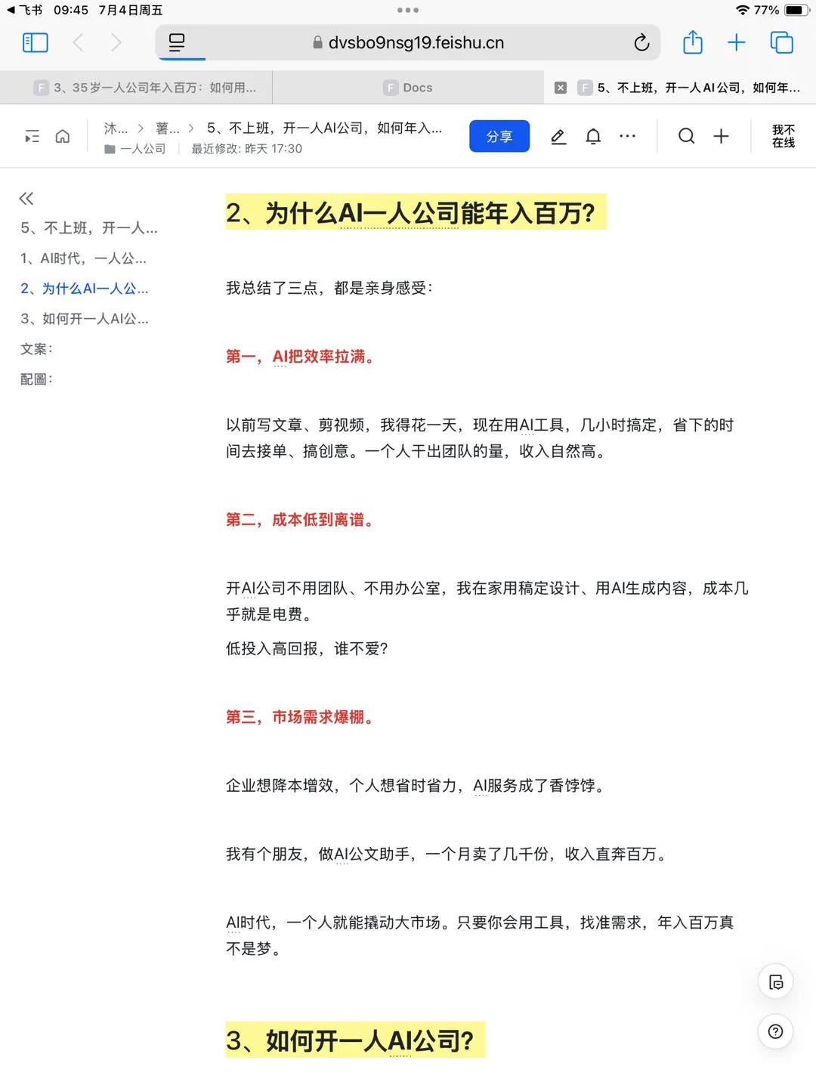Create new document with plus icon
816x1088 pixels.
coord(722,136)
